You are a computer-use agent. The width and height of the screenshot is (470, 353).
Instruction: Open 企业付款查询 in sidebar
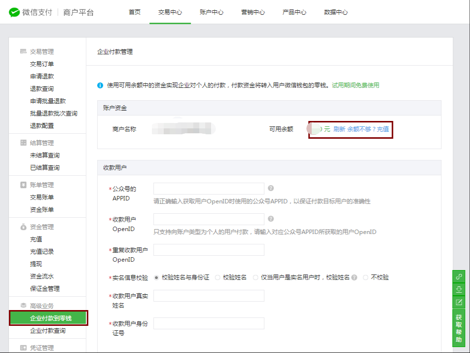pos(48,330)
